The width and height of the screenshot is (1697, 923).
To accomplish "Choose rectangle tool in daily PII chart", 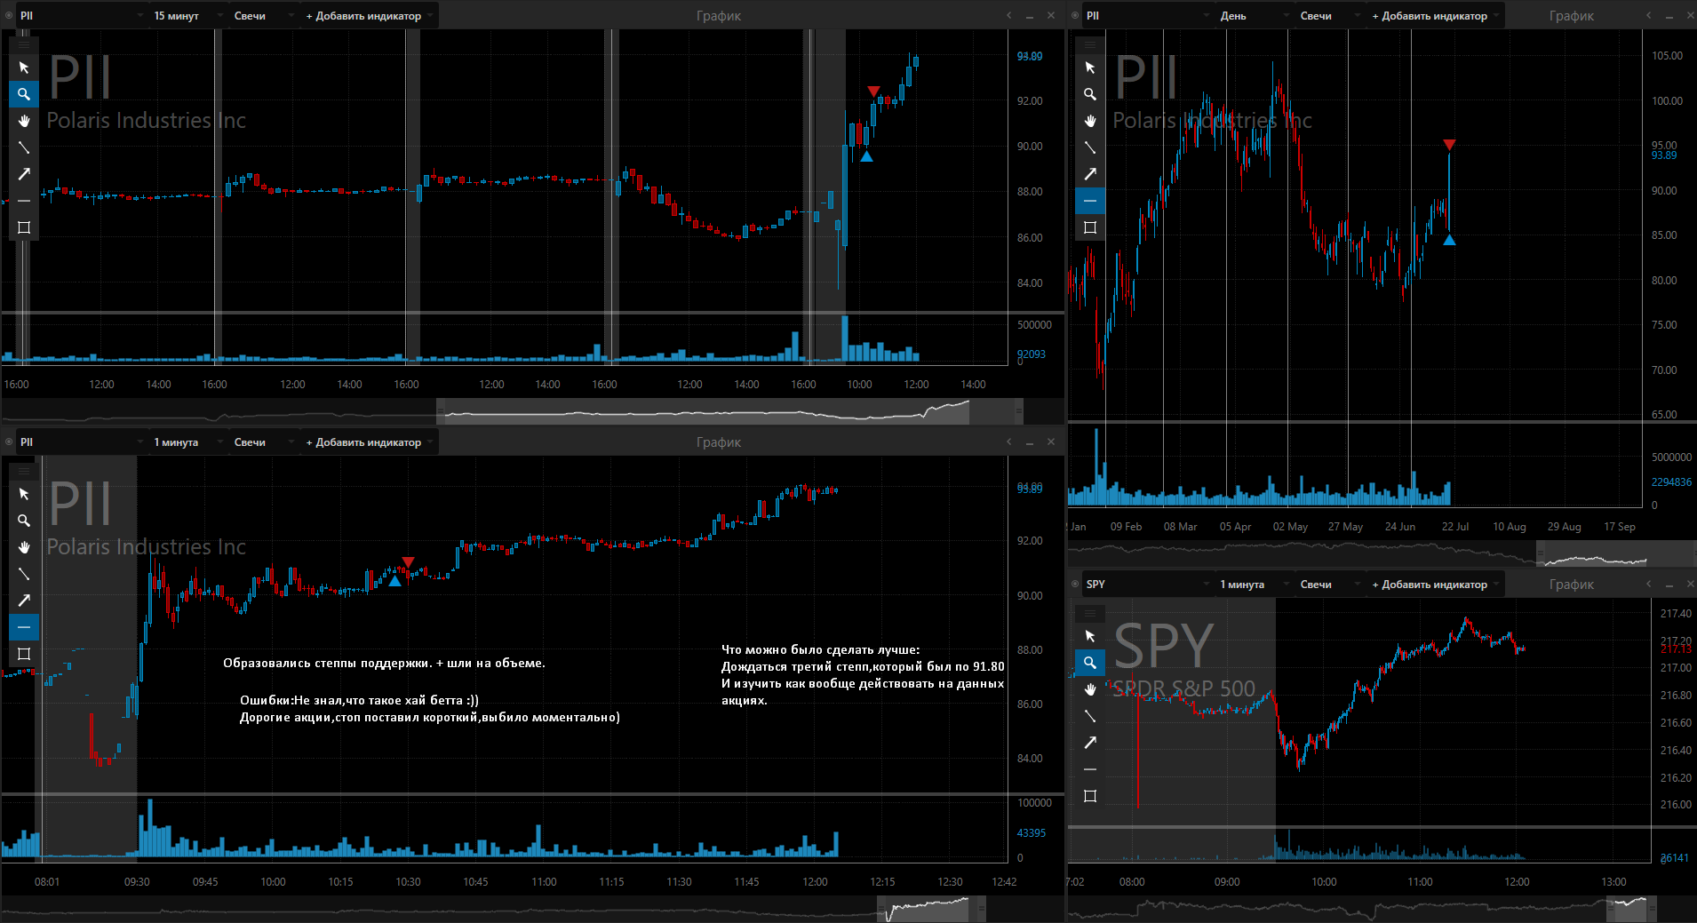I will coord(1090,227).
